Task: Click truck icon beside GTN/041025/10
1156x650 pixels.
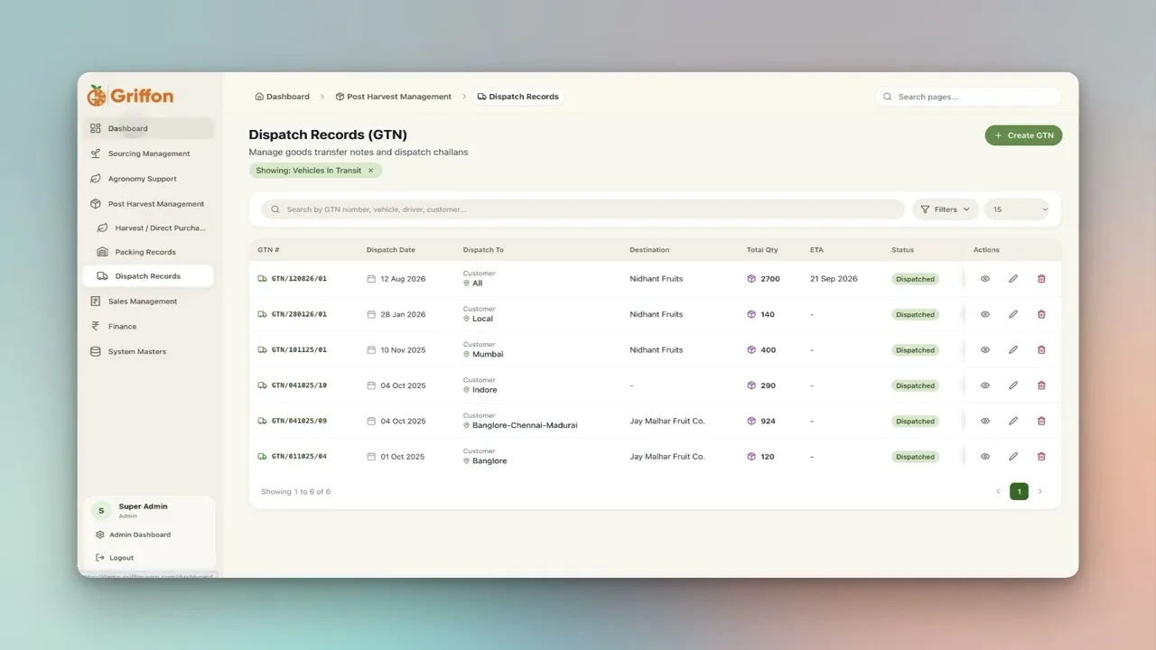Action: click(262, 385)
